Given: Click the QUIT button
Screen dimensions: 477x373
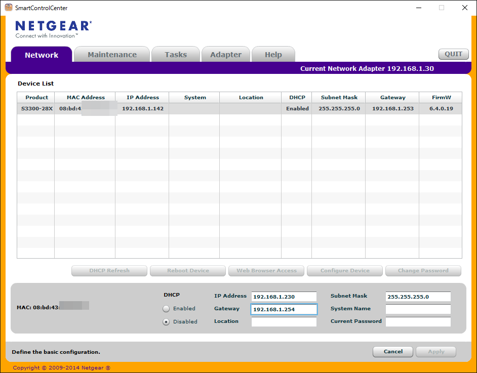Looking at the screenshot, I should 454,54.
